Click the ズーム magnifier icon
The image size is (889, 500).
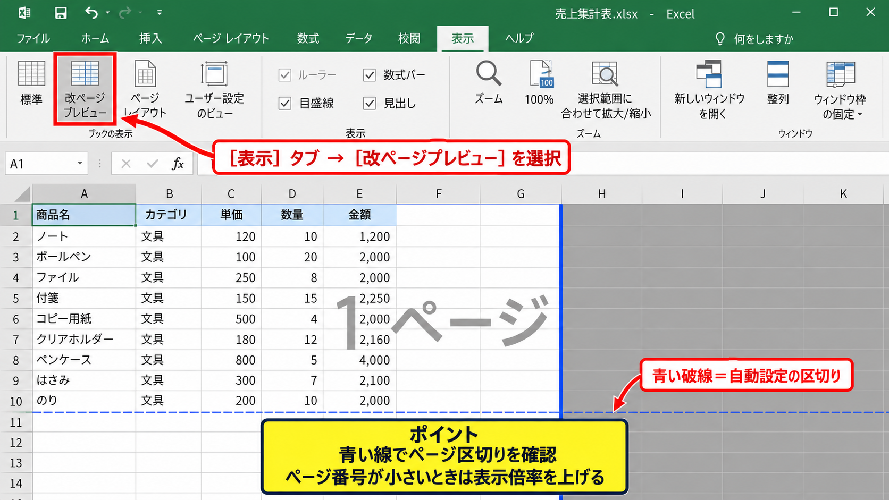pyautogui.click(x=489, y=74)
